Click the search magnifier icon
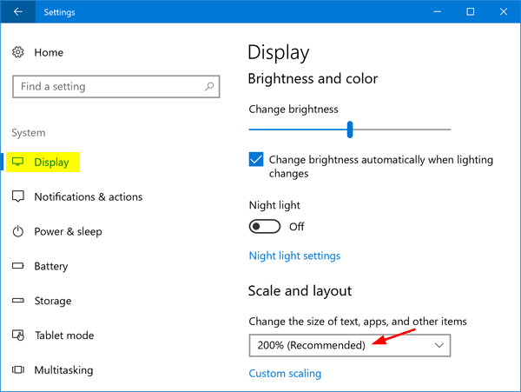This screenshot has height=392, width=521. pos(209,87)
